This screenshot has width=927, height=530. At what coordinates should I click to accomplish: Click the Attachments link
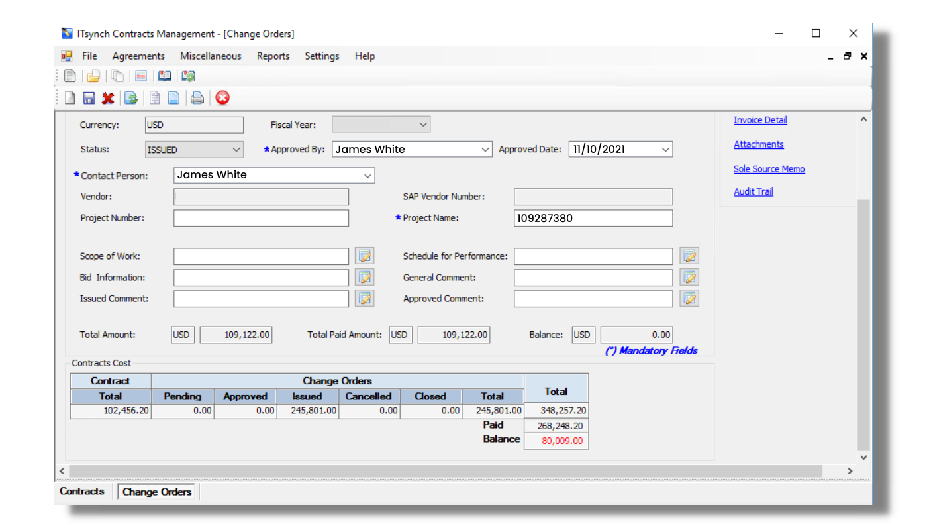pyautogui.click(x=759, y=144)
